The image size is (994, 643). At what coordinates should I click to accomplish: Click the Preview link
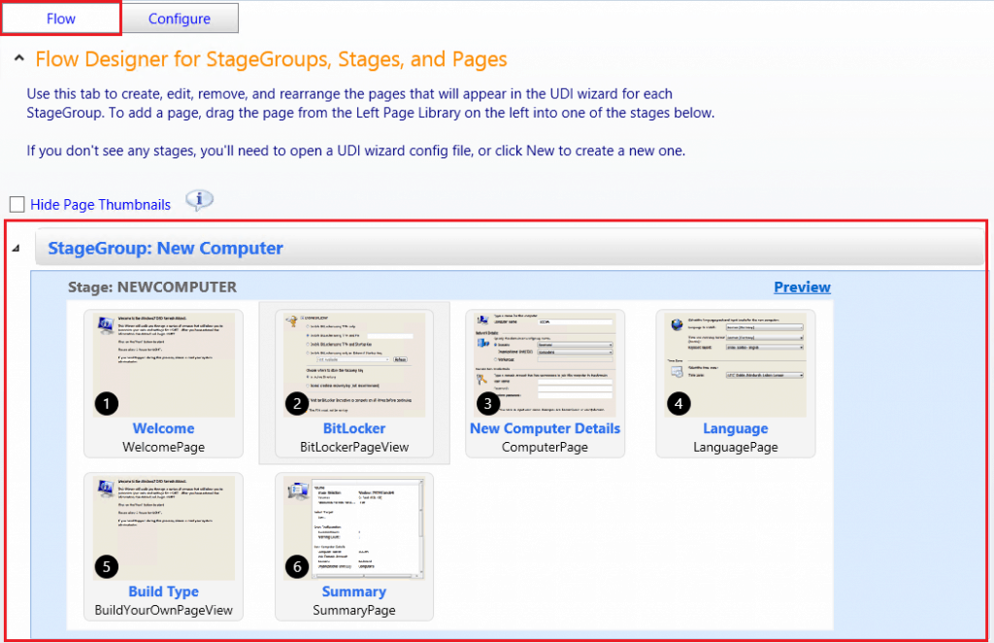[x=801, y=287]
